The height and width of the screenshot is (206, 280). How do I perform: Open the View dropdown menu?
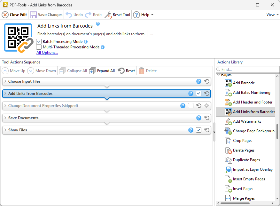[273, 15]
